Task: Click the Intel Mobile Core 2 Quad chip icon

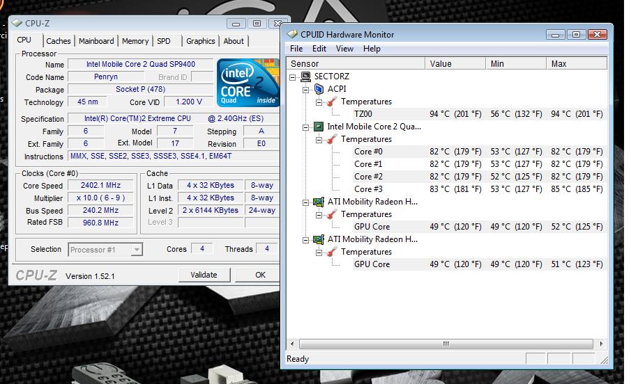Action: (x=319, y=127)
